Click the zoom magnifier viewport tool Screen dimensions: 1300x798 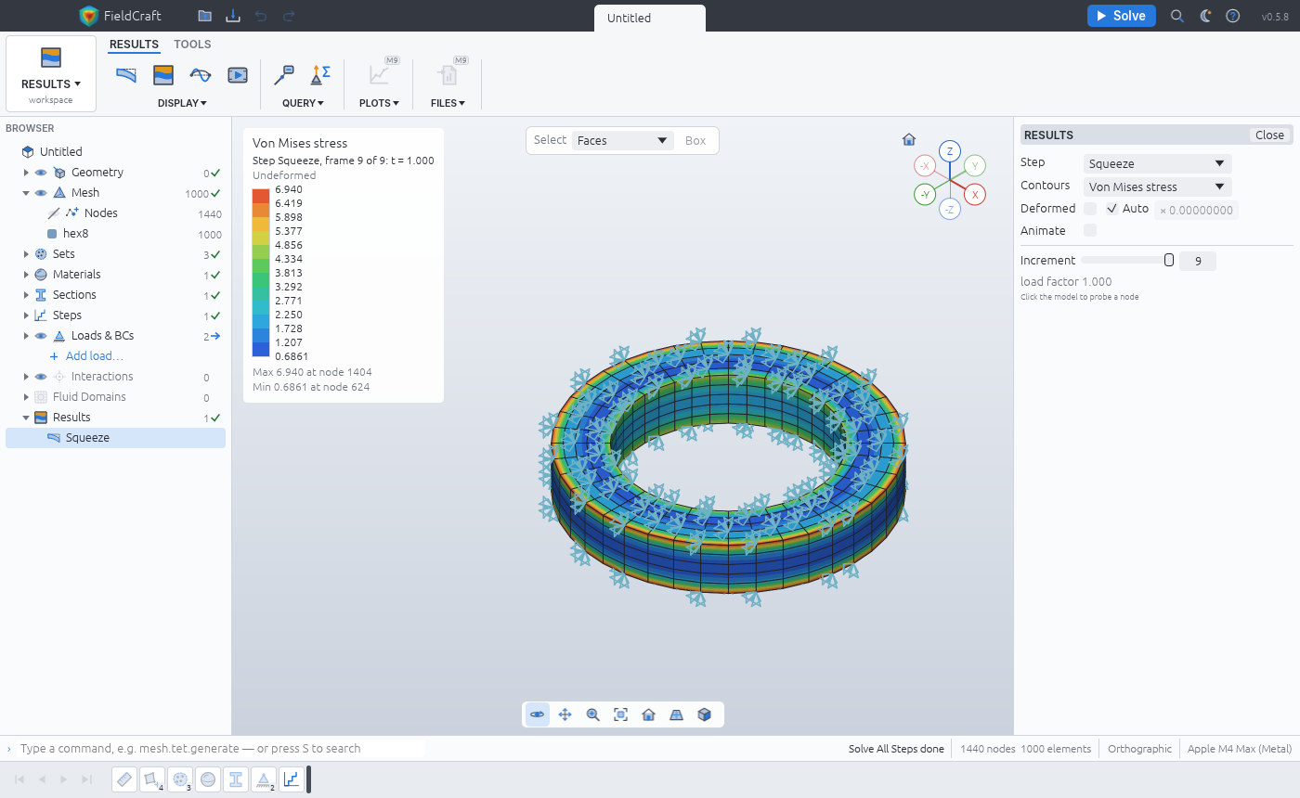(x=593, y=714)
